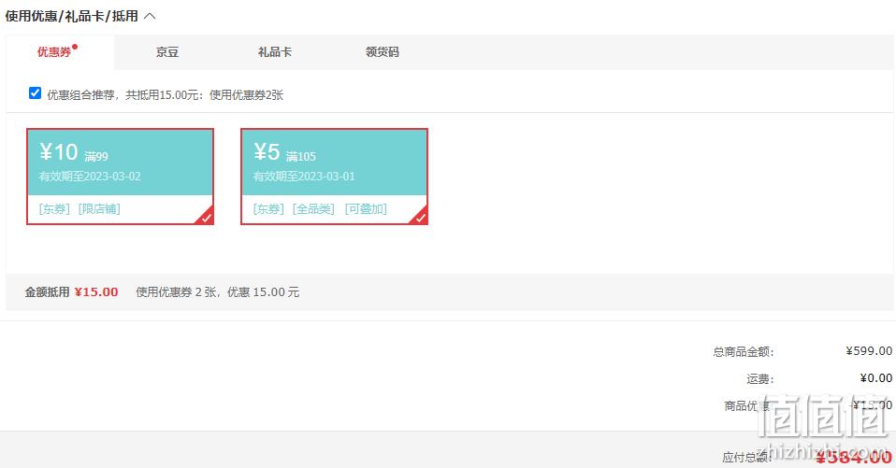
Task: Open the 领货码 tab
Action: pos(382,52)
